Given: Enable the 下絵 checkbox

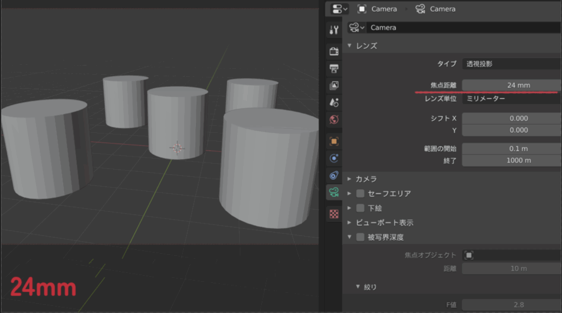Looking at the screenshot, I should (x=361, y=208).
